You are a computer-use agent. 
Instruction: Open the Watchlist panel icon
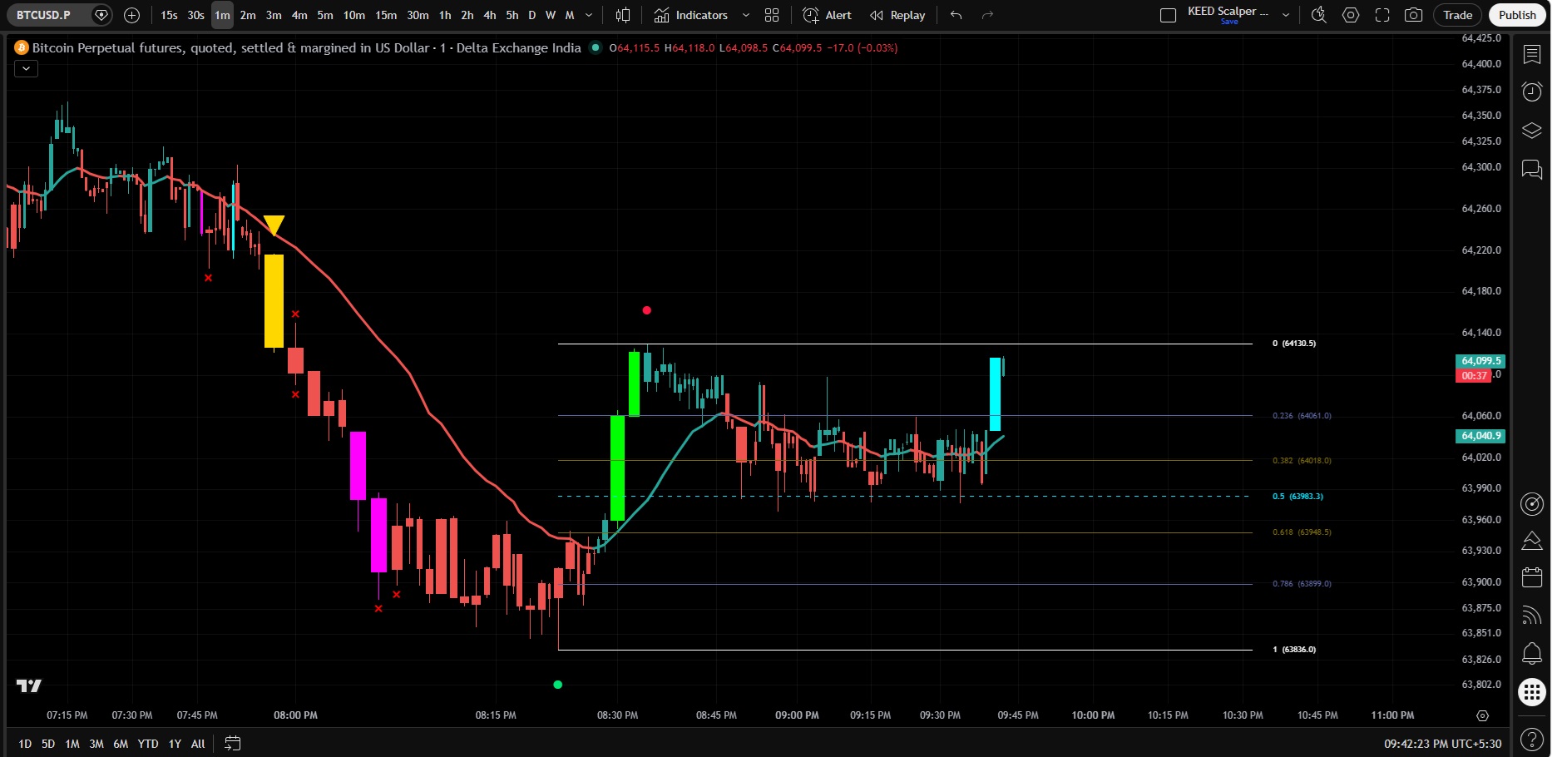[1531, 54]
